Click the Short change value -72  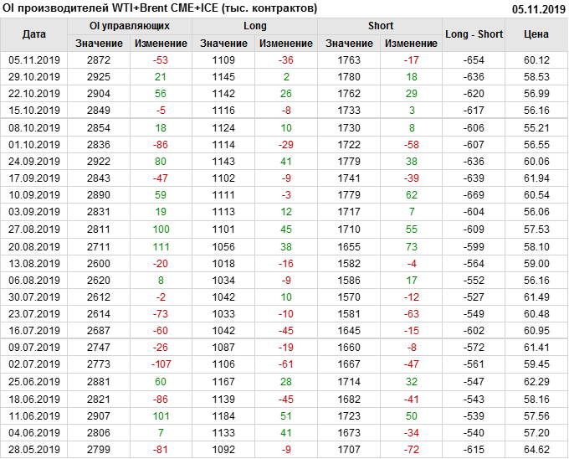(x=411, y=450)
